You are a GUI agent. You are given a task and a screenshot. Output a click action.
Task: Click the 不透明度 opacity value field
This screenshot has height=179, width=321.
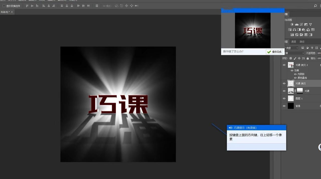[x=319, y=53]
